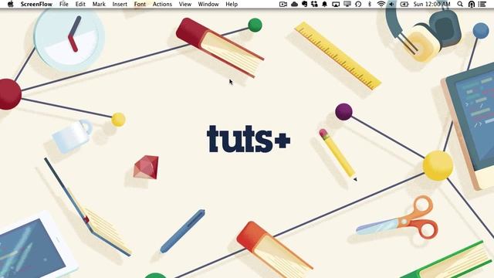Open the Bluetooth status menu
This screenshot has width=494, height=278.
pyautogui.click(x=370, y=4)
